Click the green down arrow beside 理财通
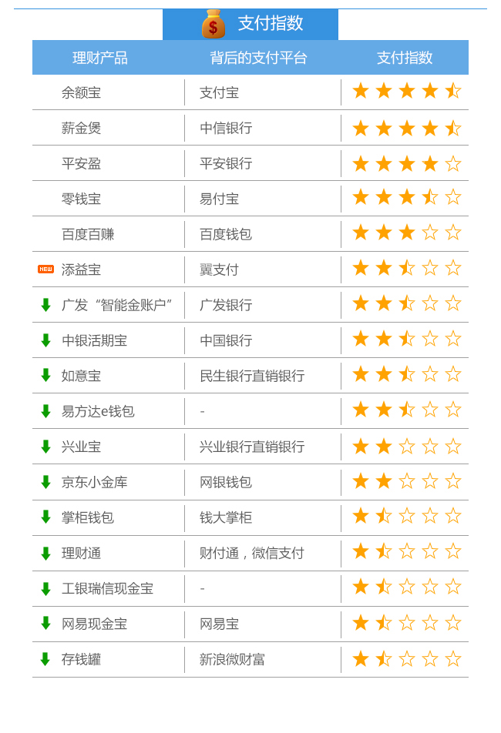Screen dimensions: 501x733 coord(45,553)
